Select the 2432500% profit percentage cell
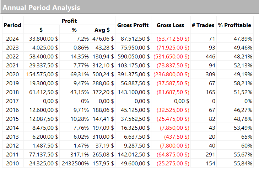 pyautogui.click(x=75, y=164)
